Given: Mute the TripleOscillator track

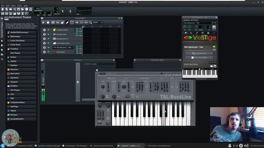Looking at the screenshot, I should click(x=49, y=30).
